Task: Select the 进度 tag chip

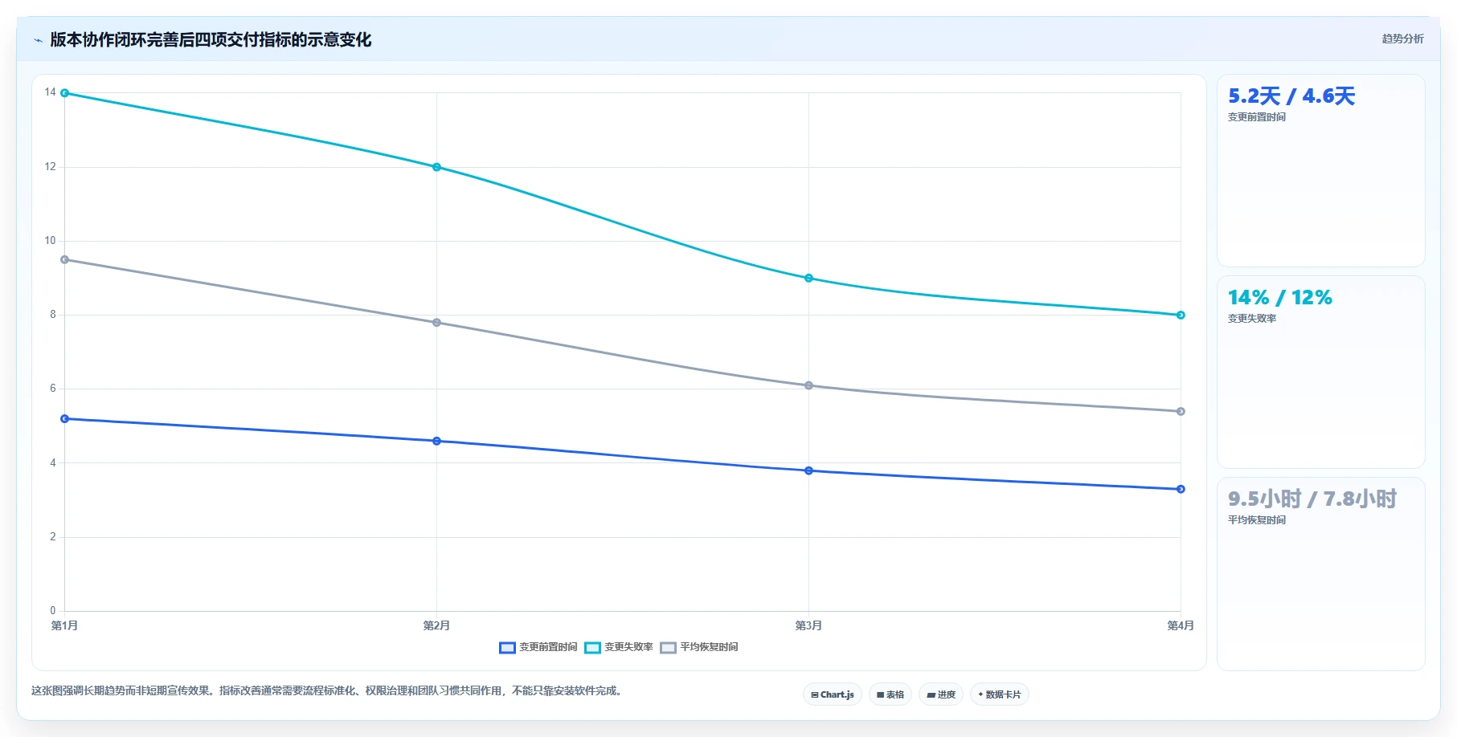Action: pyautogui.click(x=941, y=694)
